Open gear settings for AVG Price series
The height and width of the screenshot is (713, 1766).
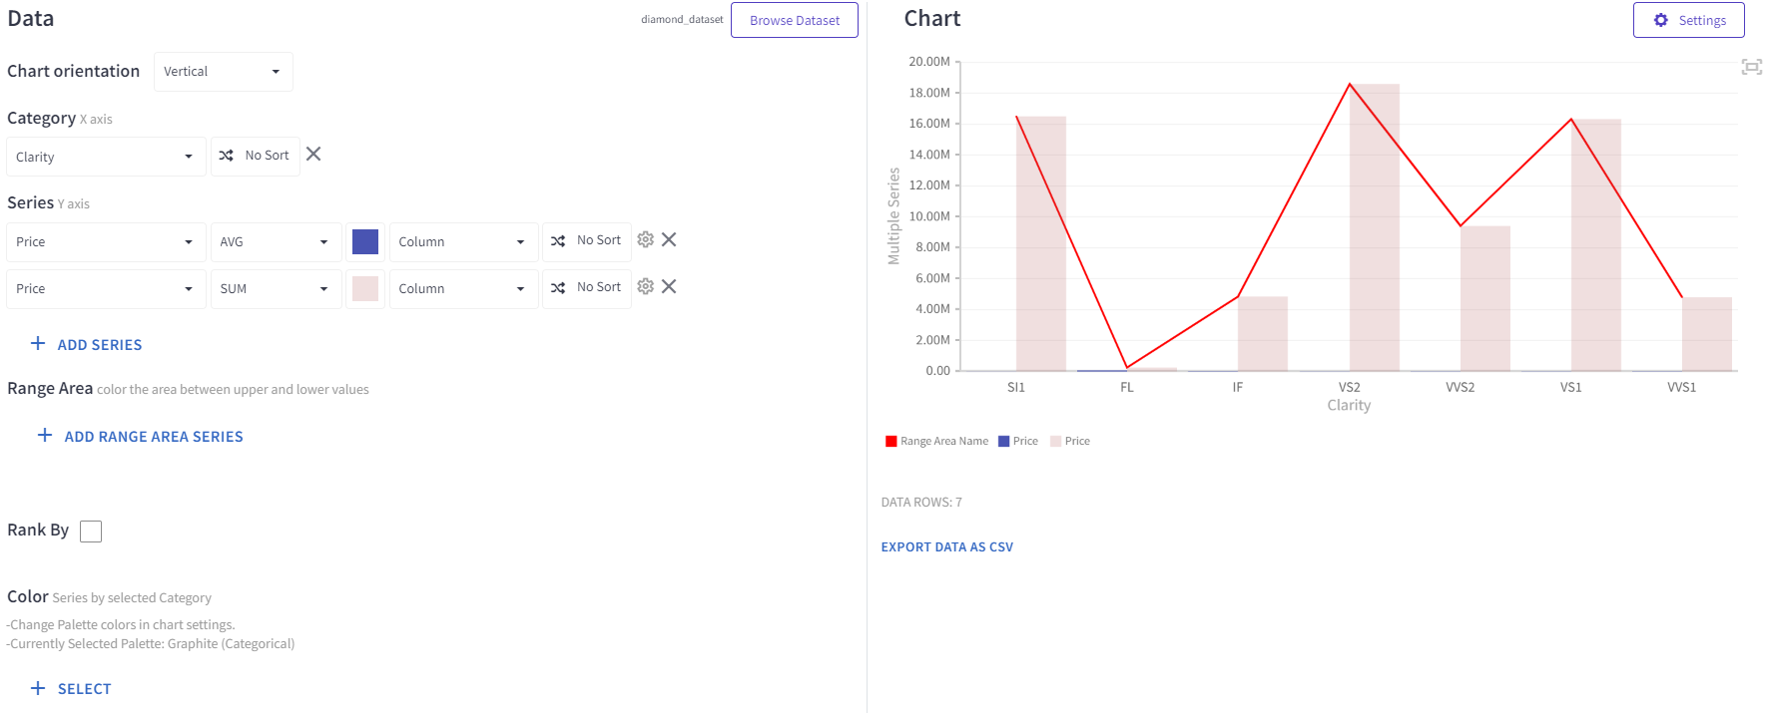point(645,240)
